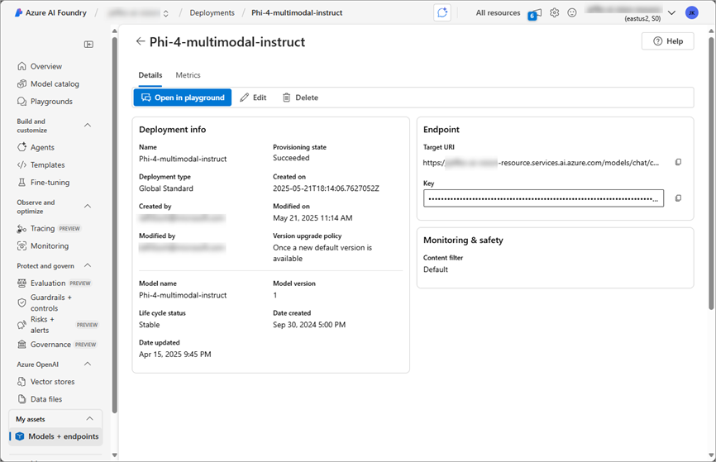
Task: Copy the Target URI
Action: [678, 162]
